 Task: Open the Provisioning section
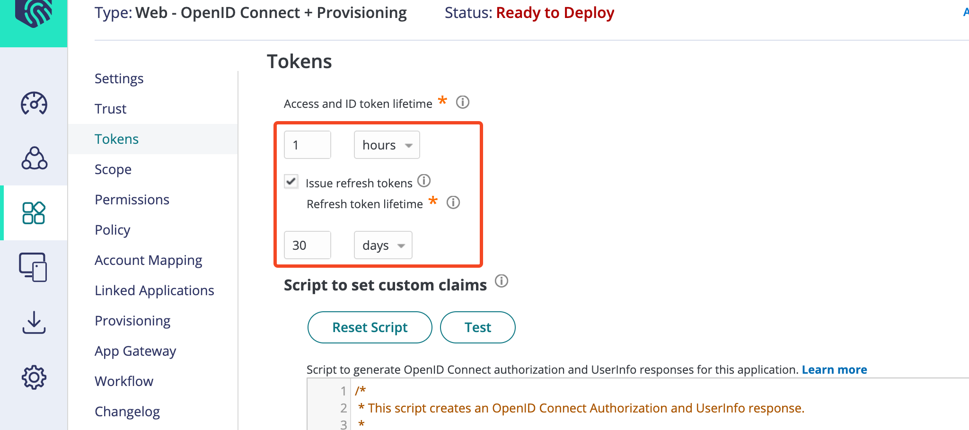coord(132,321)
